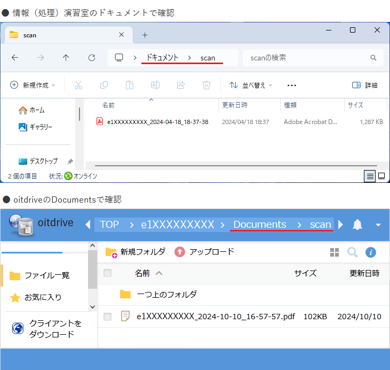
Task: Click the Explorer back arrow
Action: point(15,58)
